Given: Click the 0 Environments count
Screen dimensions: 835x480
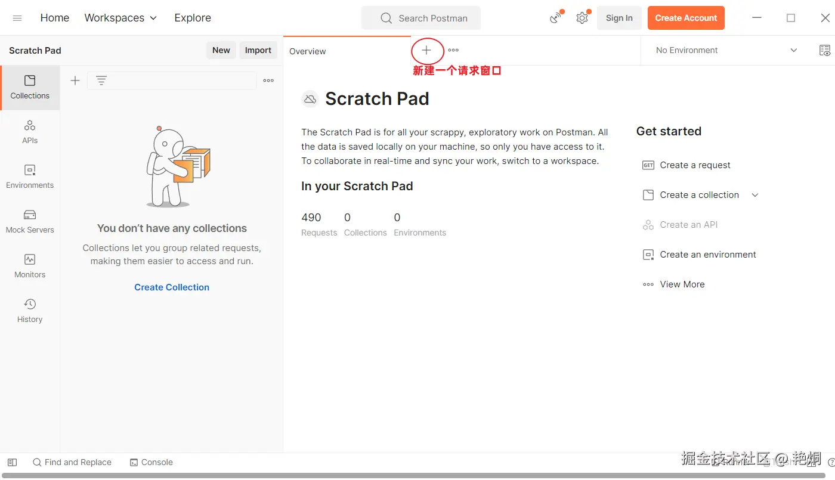Looking at the screenshot, I should coord(420,224).
